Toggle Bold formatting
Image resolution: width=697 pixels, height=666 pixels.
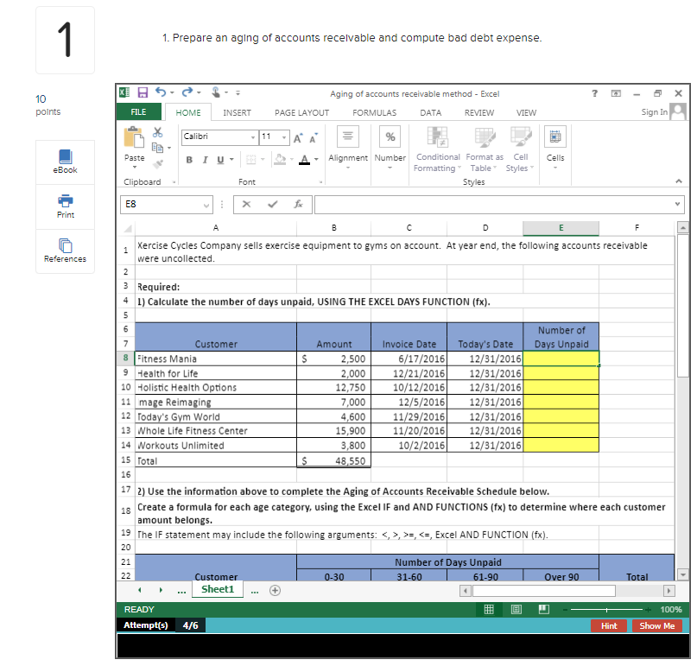[189, 160]
